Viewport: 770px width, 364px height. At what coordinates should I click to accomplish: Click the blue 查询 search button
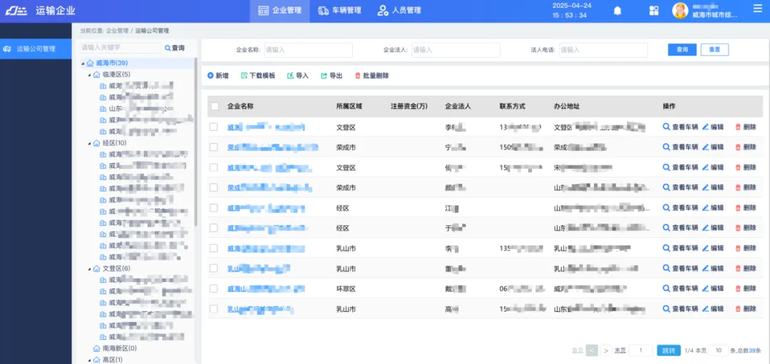(682, 50)
